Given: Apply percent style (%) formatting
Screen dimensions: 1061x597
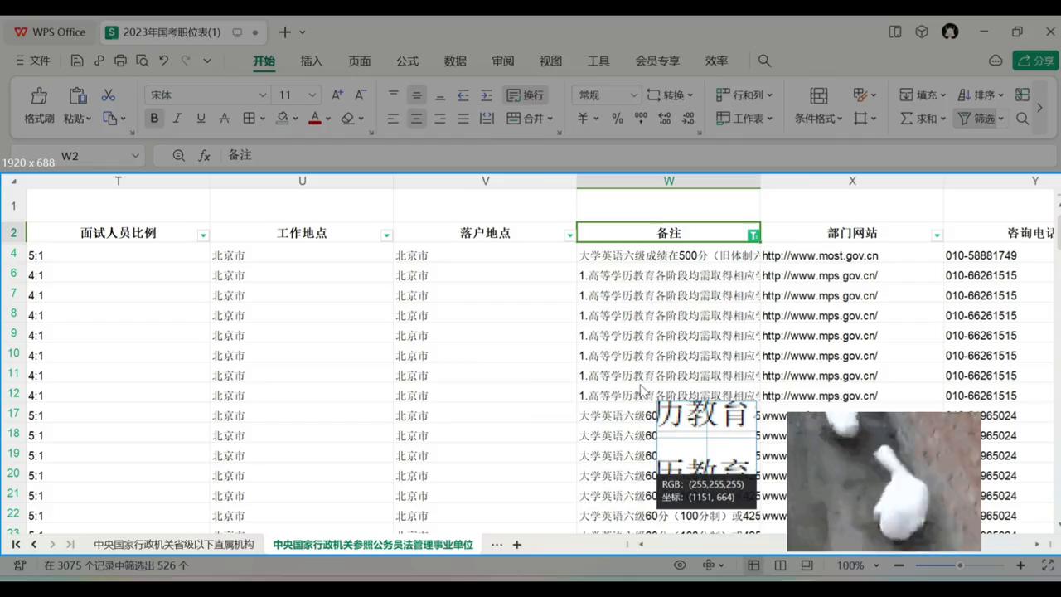Looking at the screenshot, I should tap(618, 118).
